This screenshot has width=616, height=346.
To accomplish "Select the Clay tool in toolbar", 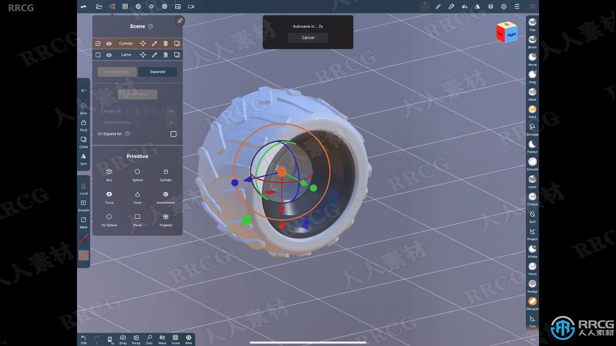I will point(532,24).
